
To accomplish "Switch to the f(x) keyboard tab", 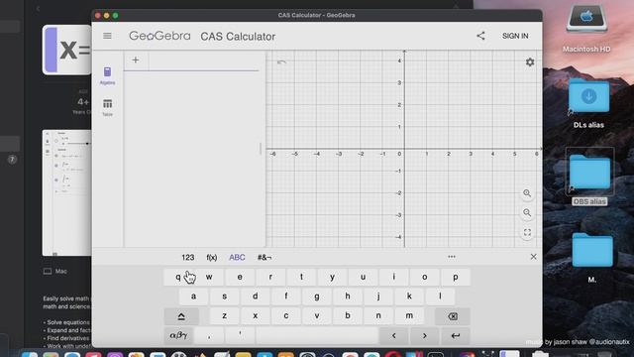I will [x=212, y=258].
